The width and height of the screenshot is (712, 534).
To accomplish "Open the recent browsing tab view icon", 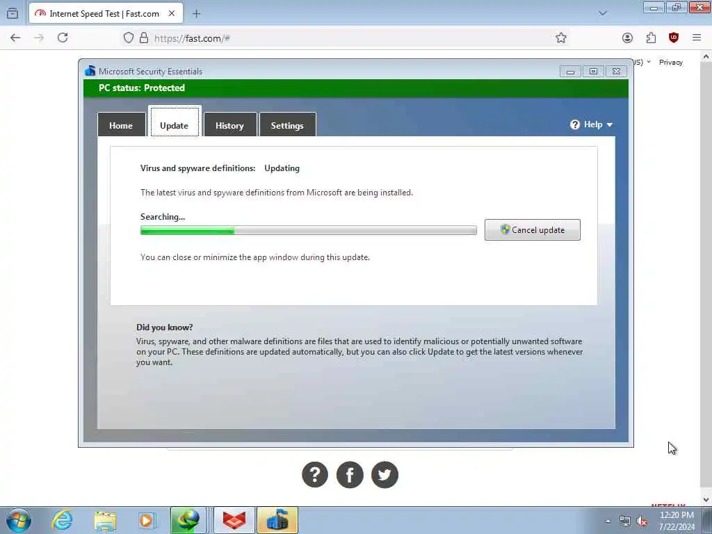I will (13, 14).
